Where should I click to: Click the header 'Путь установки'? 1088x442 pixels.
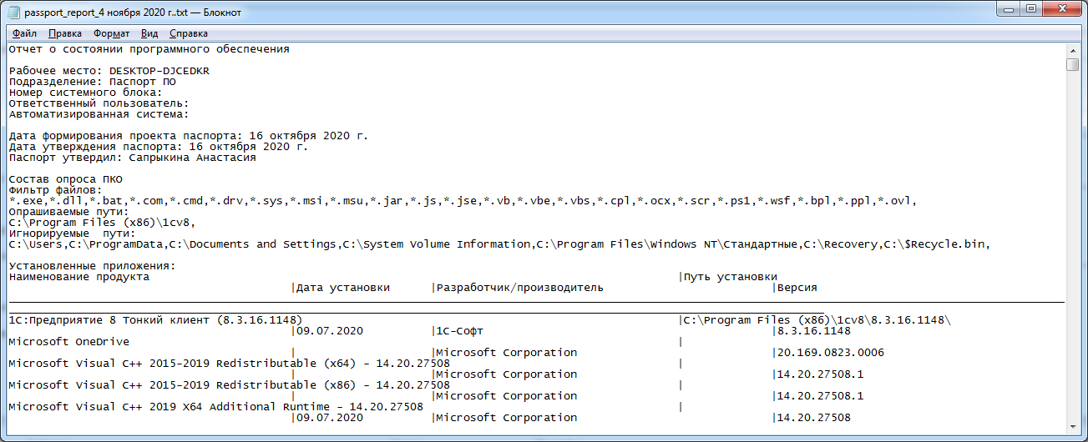click(731, 277)
